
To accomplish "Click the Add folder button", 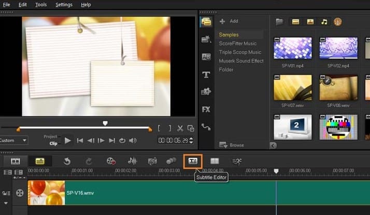I will [x=229, y=21].
